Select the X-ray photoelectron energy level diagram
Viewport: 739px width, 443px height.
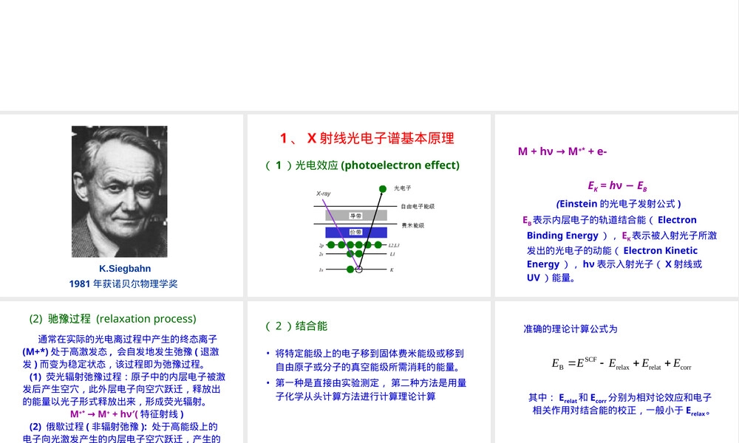coord(374,229)
